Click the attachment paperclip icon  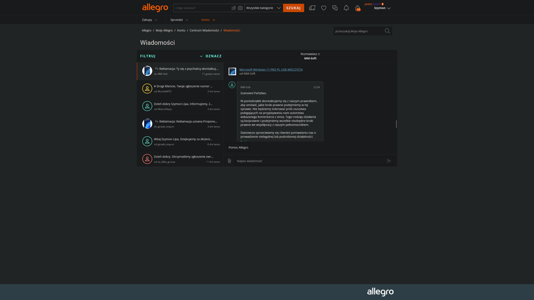click(229, 161)
